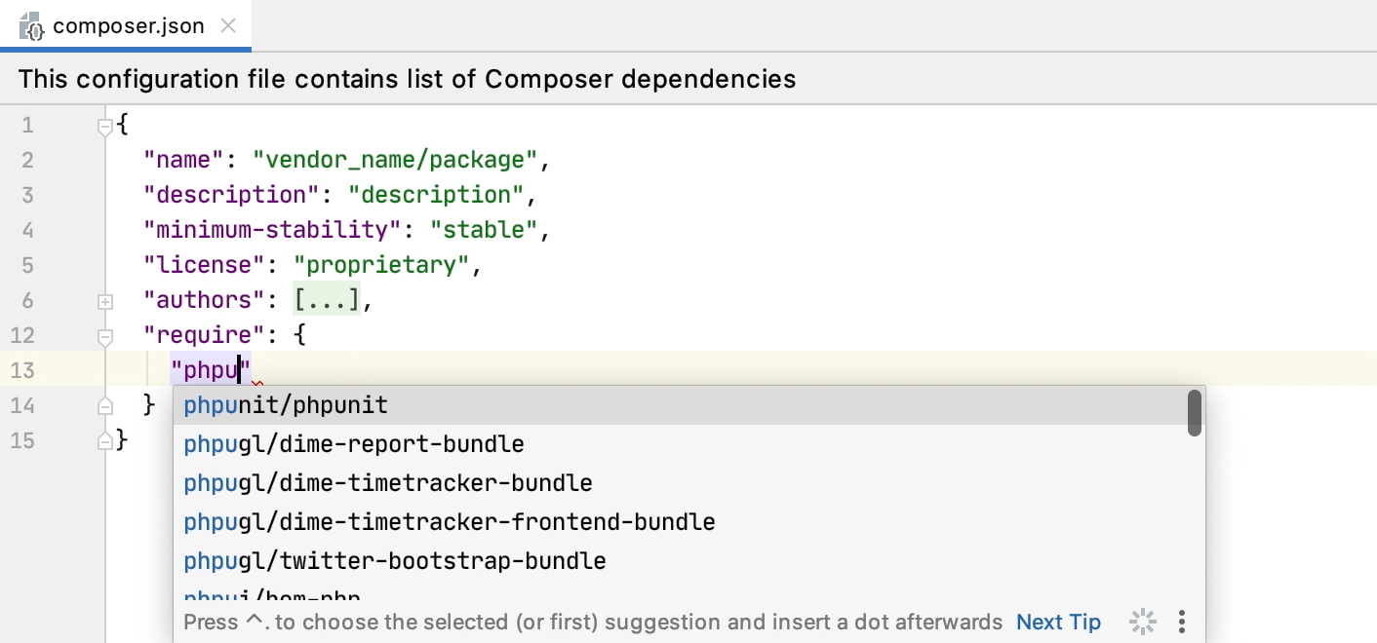Choose phpugl/dime-report-bundle suggestion
The width and height of the screenshot is (1377, 643).
[353, 443]
